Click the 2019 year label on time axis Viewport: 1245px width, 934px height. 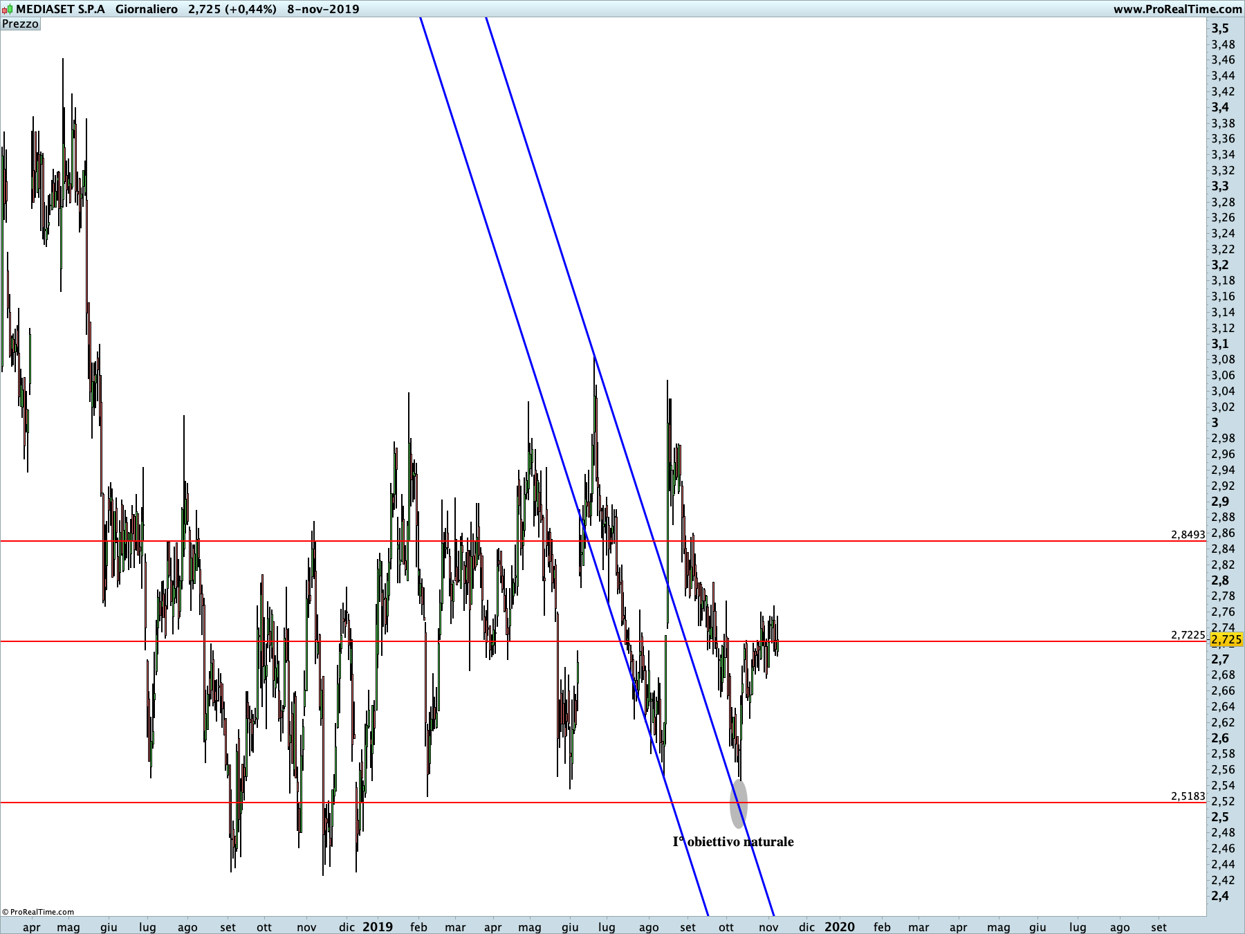tap(378, 926)
